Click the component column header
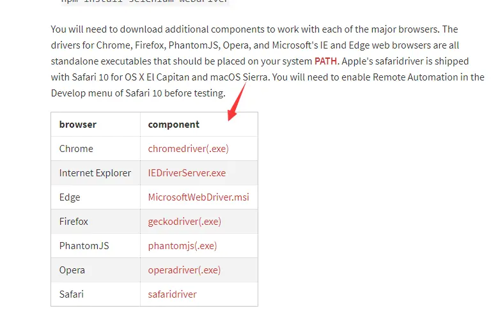 199,125
